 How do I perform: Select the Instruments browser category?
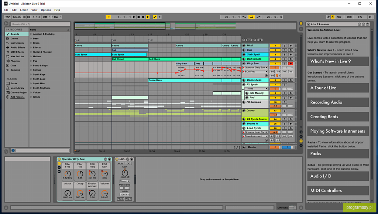tap(17, 43)
